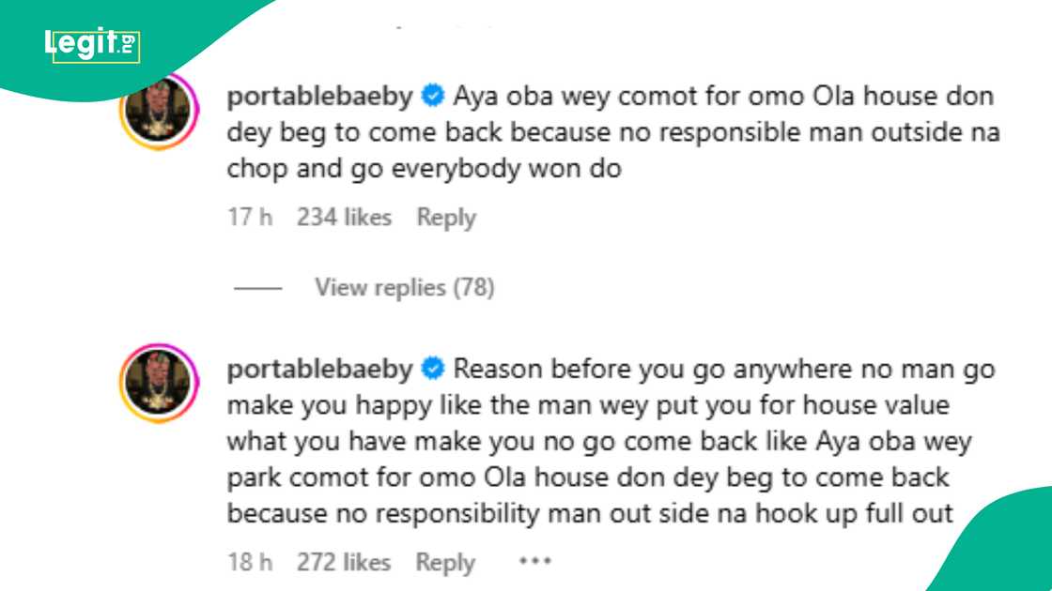Reply to the first comment
The width and height of the screenshot is (1052, 591).
(x=447, y=217)
